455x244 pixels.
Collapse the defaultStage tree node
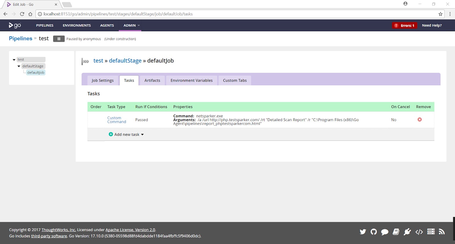pos(19,66)
